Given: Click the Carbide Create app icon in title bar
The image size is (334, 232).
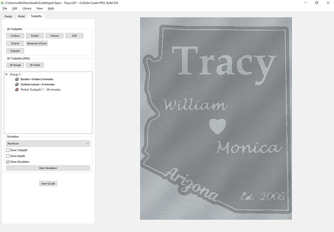Looking at the screenshot, I should pos(2,3).
